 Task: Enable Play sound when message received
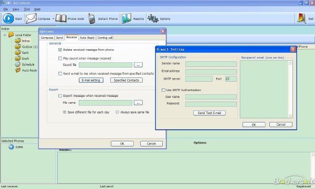[x=60, y=58]
